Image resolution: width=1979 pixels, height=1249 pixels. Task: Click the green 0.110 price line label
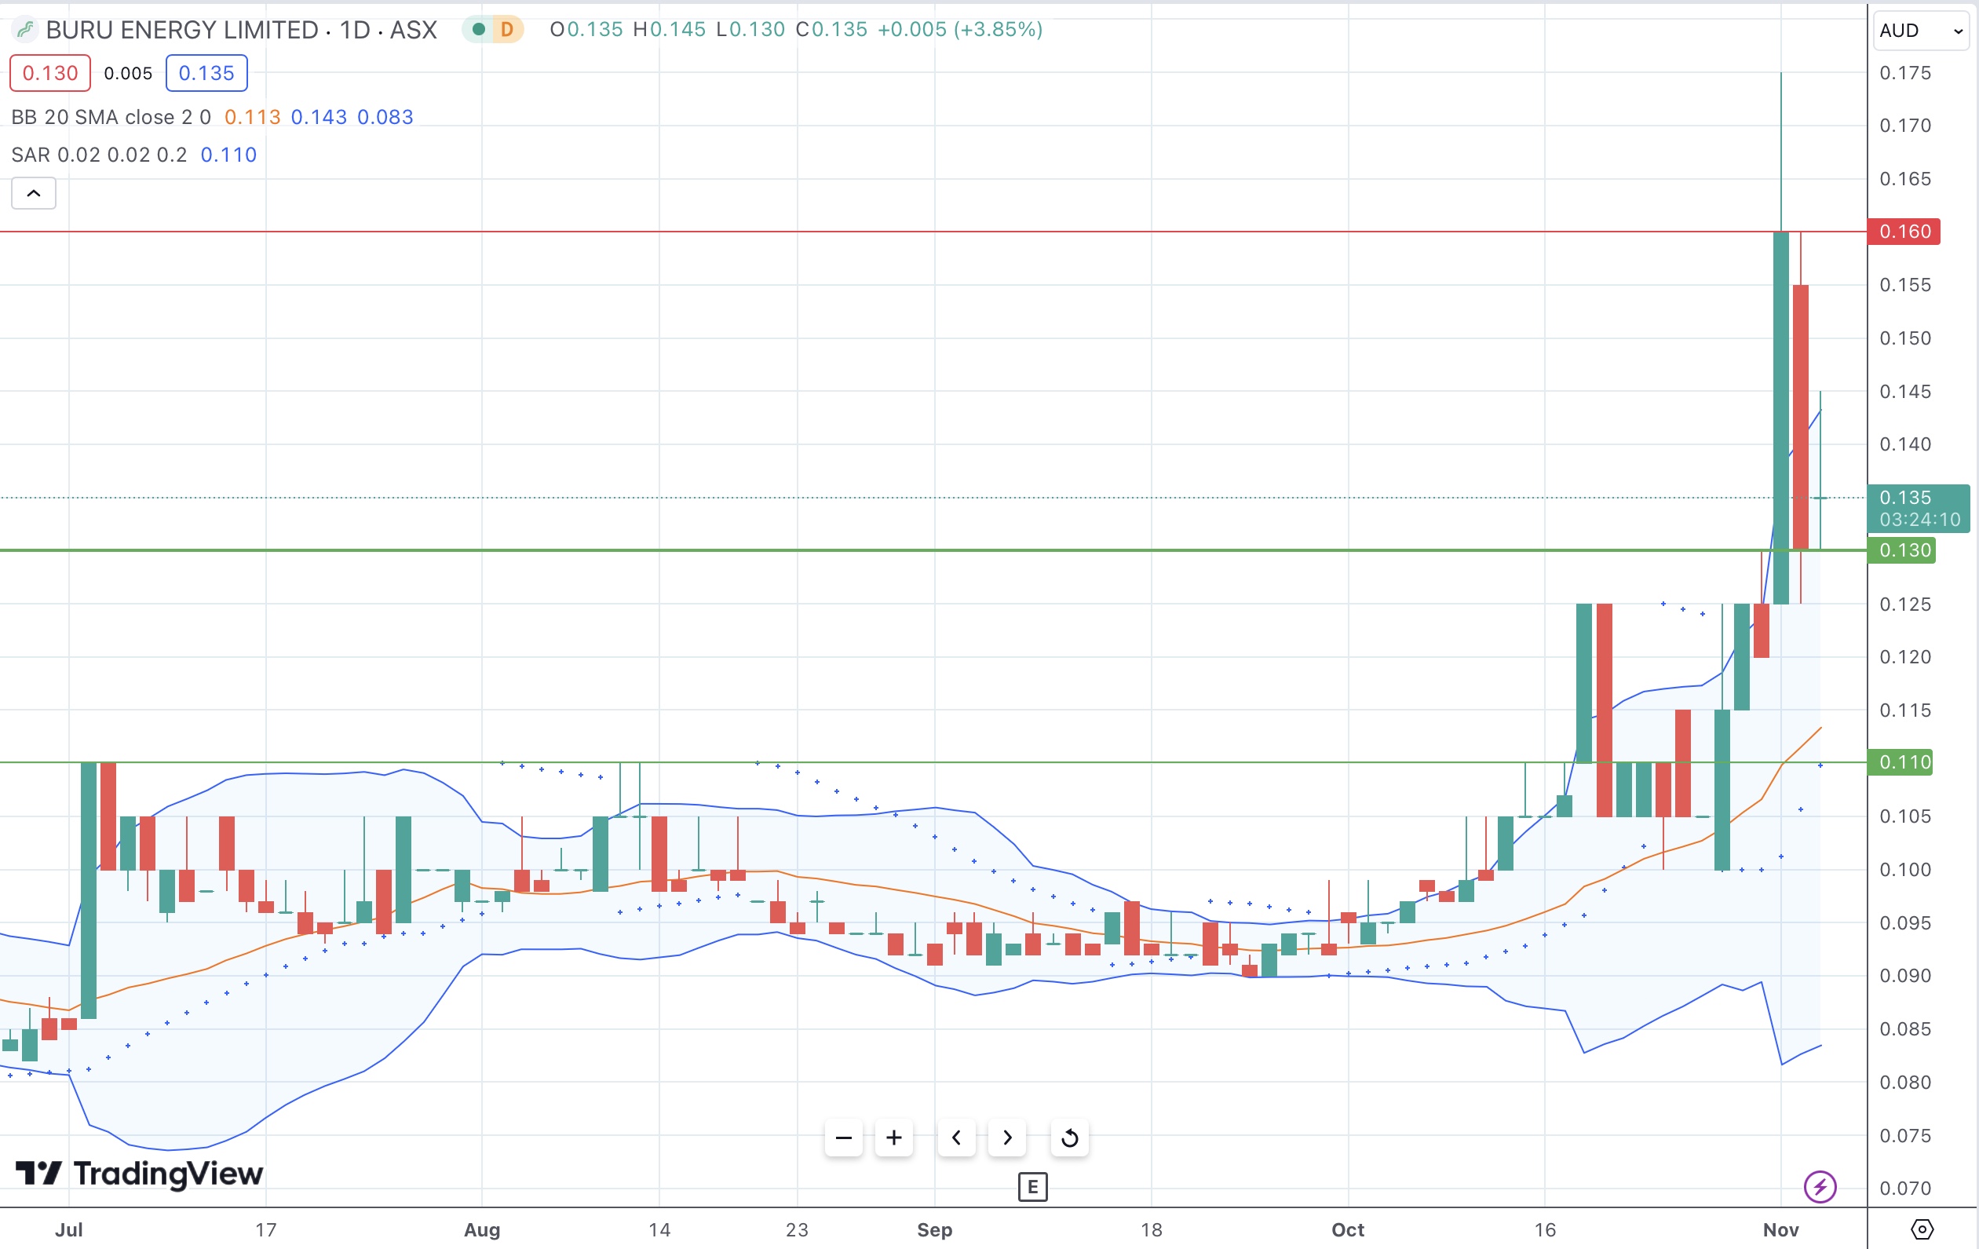tap(1901, 762)
